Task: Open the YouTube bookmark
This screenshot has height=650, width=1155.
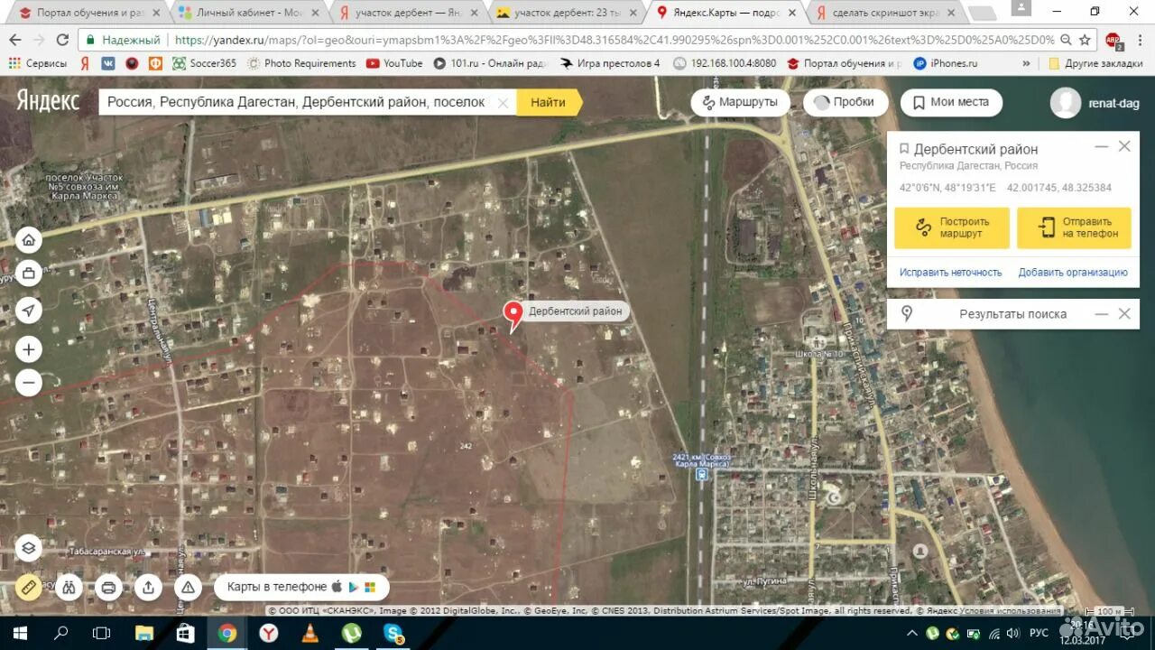Action: [394, 63]
